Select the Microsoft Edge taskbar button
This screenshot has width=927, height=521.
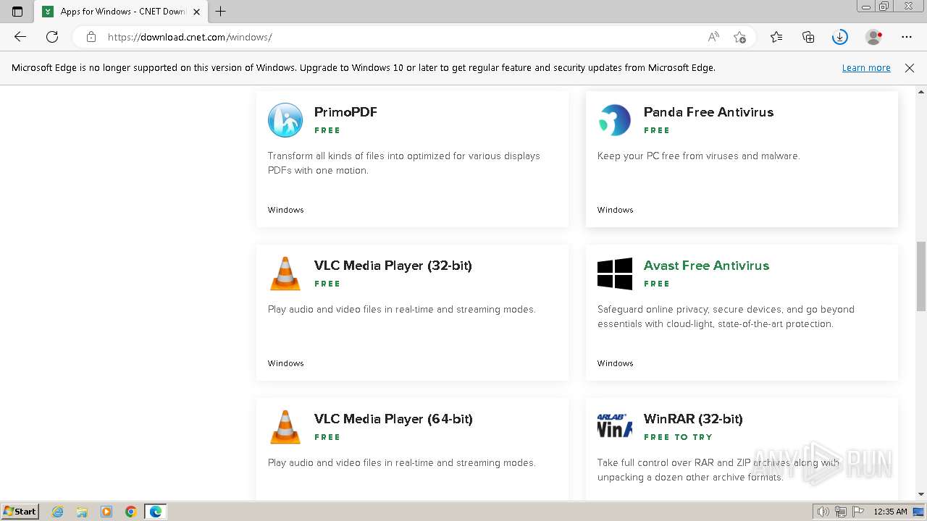(156, 512)
